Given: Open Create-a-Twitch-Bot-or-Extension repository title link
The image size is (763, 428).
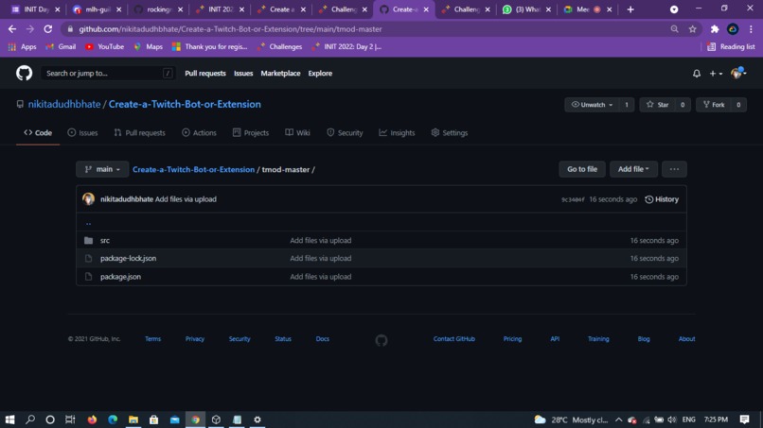Looking at the screenshot, I should pos(185,104).
